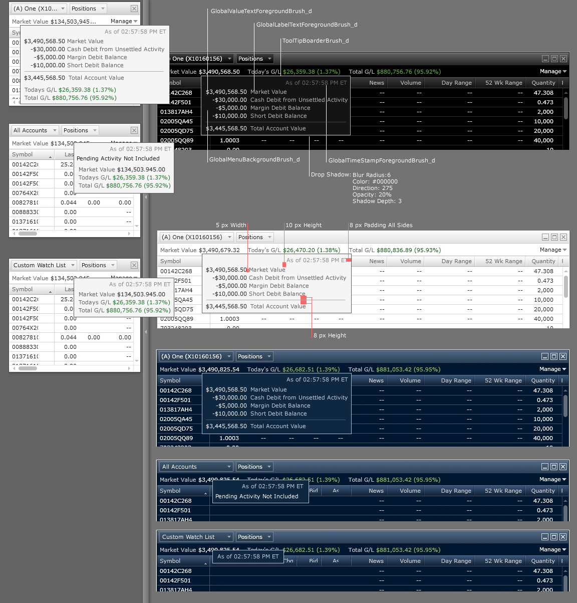This screenshot has width=577, height=603.
Task: Close the small light Custom Watch List panel
Action: [134, 265]
